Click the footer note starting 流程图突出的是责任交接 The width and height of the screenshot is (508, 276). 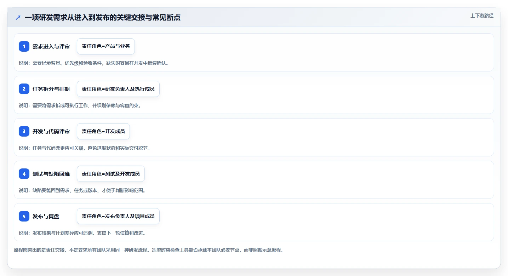click(148, 250)
